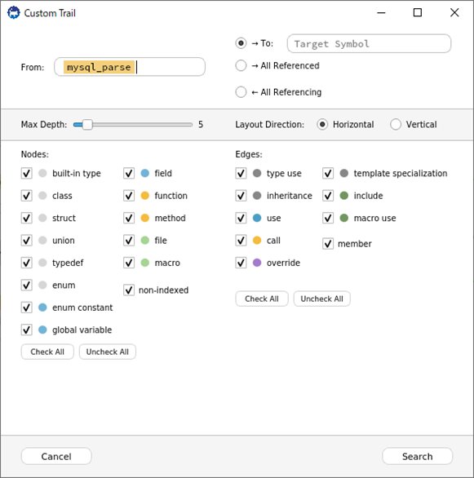
Task: Click the Sourcetrail app icon in title bar
Action: (13, 13)
